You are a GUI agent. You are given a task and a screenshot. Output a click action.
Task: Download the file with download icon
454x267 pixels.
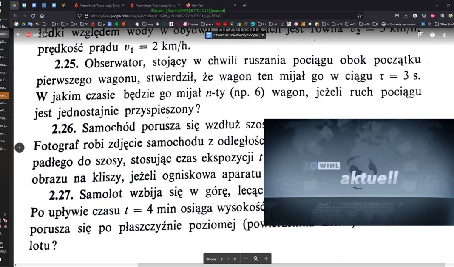point(445,35)
